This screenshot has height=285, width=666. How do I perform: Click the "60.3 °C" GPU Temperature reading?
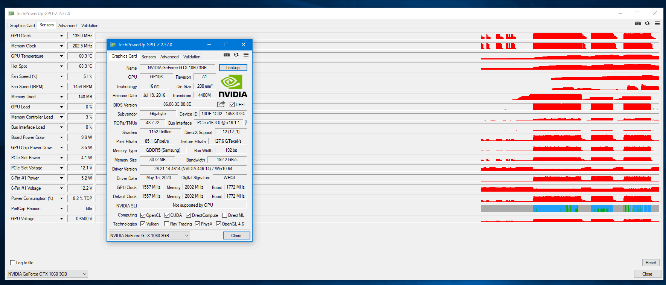tap(81, 56)
